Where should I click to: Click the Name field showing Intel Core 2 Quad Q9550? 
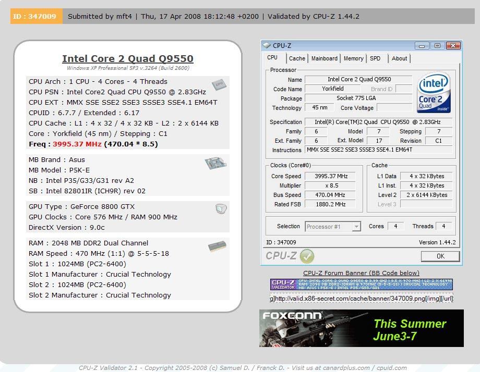(358, 80)
